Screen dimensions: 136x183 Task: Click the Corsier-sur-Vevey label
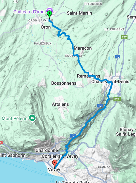click(60, 156)
